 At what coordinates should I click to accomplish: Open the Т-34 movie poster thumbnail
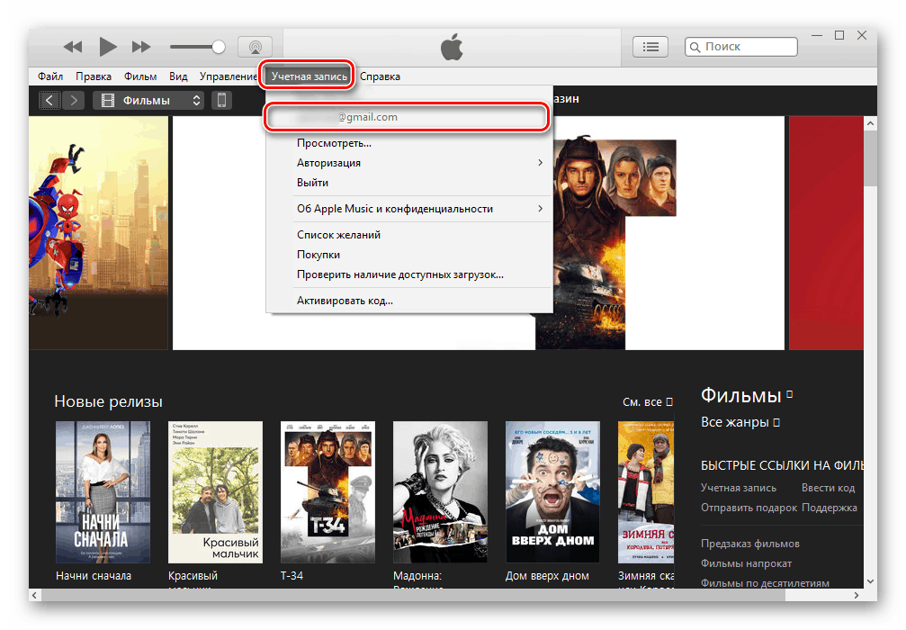[x=327, y=492]
